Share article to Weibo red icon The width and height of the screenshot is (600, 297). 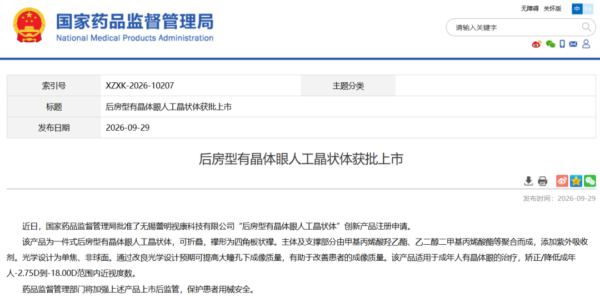[562, 181]
